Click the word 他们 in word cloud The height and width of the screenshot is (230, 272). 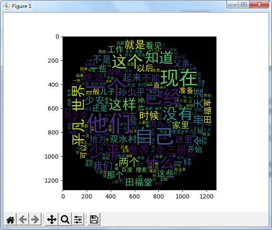pos(109,123)
